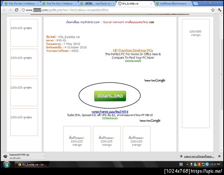
Task: Click the 4 October 2010 upload date
Action: click(x=75, y=47)
